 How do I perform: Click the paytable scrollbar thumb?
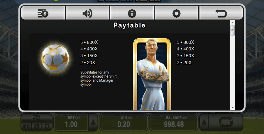tap(233, 30)
